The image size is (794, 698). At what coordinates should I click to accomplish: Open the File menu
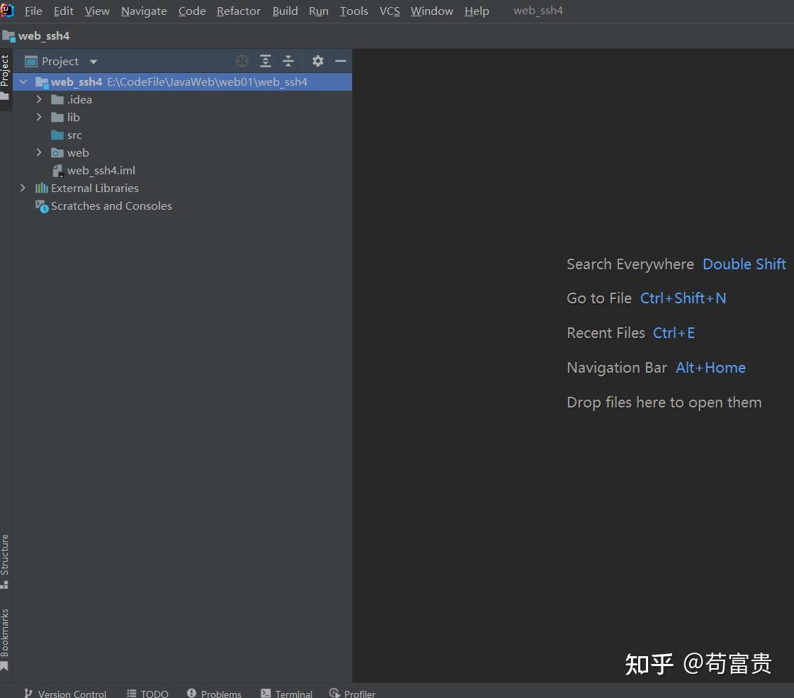(33, 11)
